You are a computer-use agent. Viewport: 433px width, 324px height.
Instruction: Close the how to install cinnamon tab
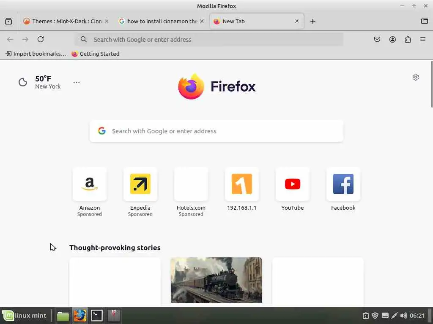pos(202,21)
